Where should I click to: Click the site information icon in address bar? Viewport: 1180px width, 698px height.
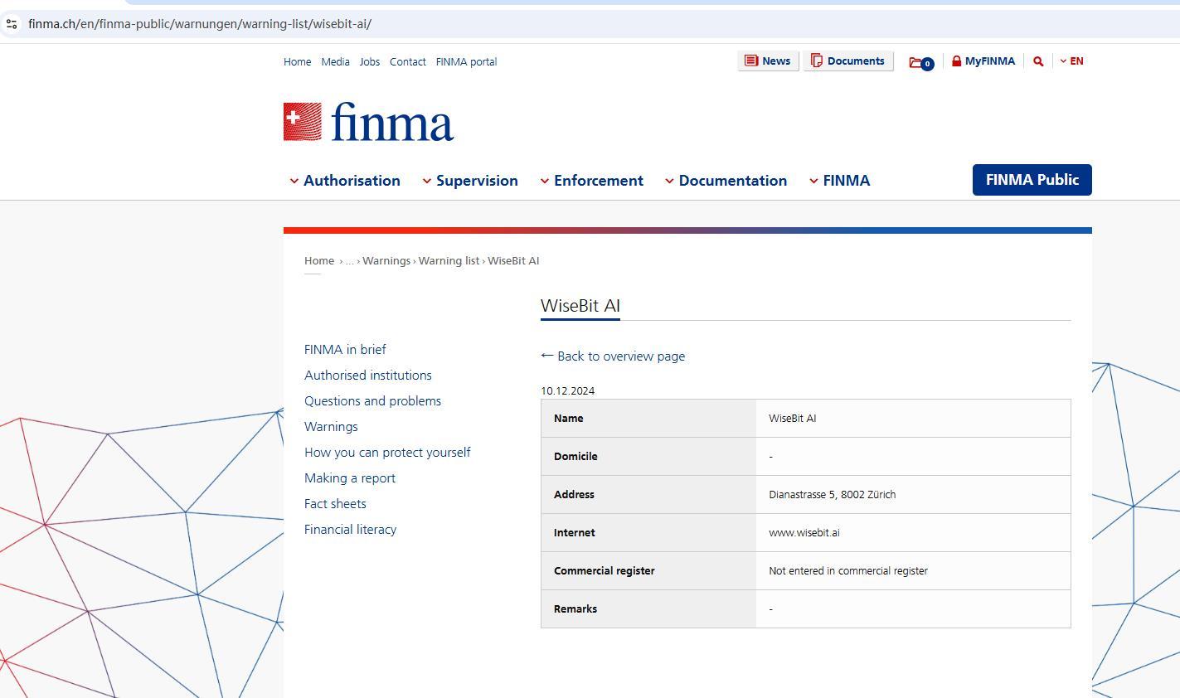coord(12,24)
